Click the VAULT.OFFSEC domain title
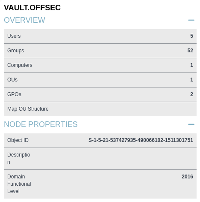The height and width of the screenshot is (202, 200). pos(32,8)
